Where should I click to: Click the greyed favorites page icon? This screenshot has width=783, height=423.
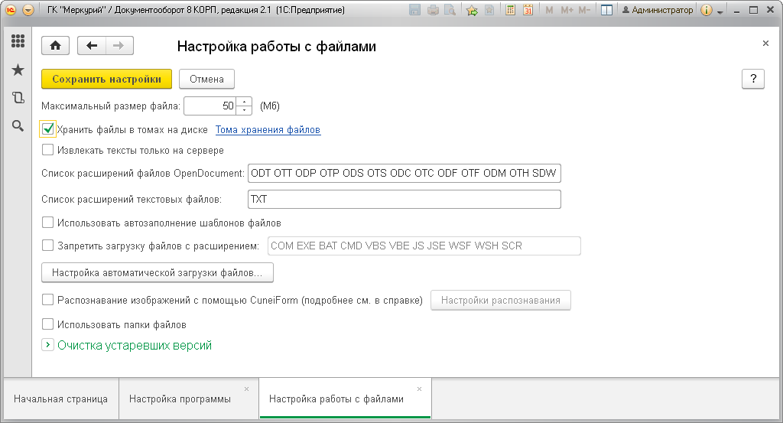(490, 10)
